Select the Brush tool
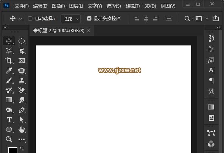This screenshot has width=224, height=153. tap(9, 81)
